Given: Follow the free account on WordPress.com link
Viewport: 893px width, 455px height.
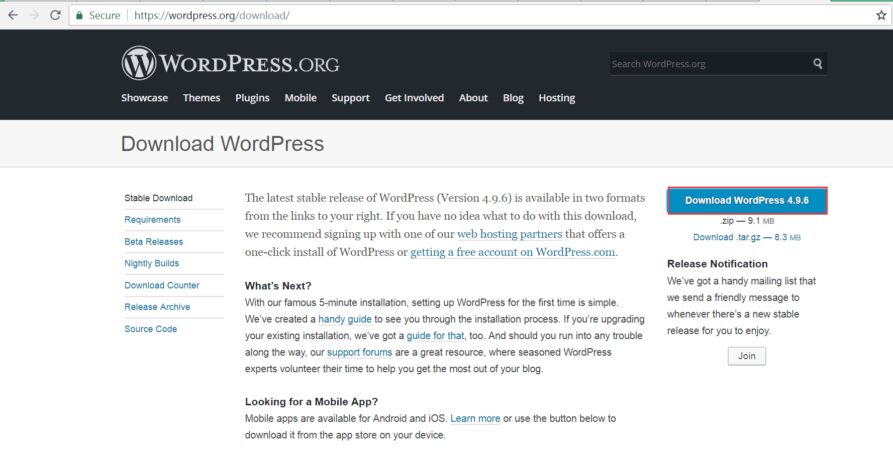Looking at the screenshot, I should pyautogui.click(x=513, y=252).
